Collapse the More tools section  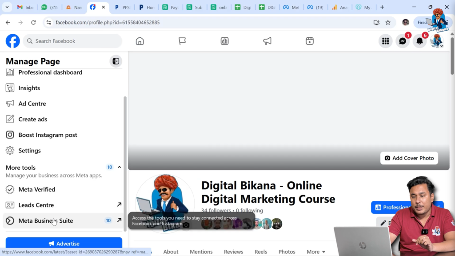pyautogui.click(x=119, y=167)
